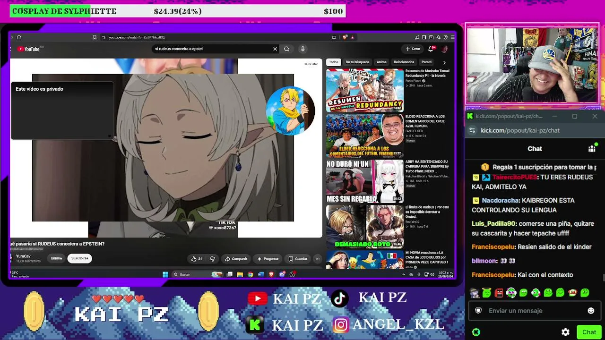This screenshot has height=340, width=605.
Task: Select the 'Para ti' filter chip
Action: pyautogui.click(x=426, y=62)
